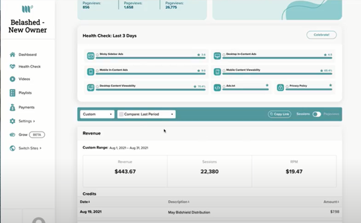Click the star beside Privacy Policy
Image resolution: width=361 pixels, height=223 pixels.
331,85
